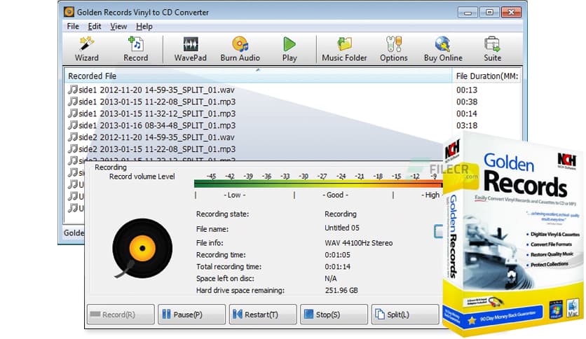Click the 0:01:14 total recording time value
The height and width of the screenshot is (339, 586).
point(337,267)
